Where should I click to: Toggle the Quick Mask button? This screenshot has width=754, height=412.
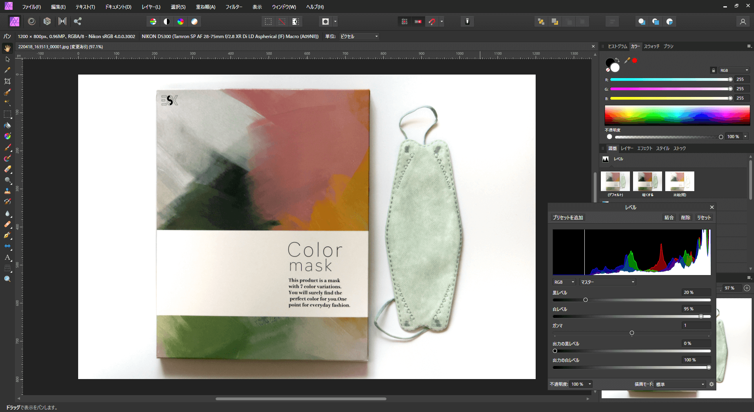pyautogui.click(x=326, y=22)
